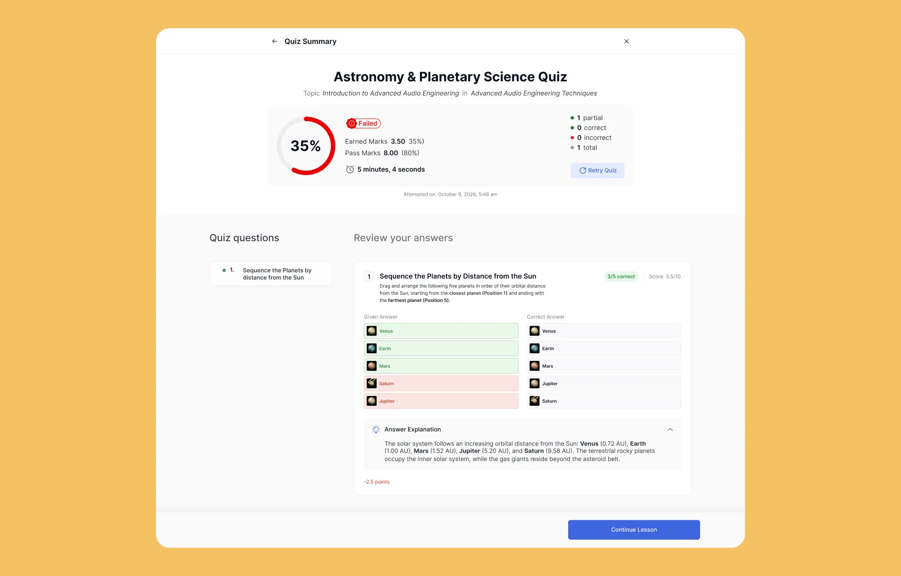The image size is (901, 576).
Task: Open the Advanced Audio Engineering Techniques course link
Action: coord(534,93)
